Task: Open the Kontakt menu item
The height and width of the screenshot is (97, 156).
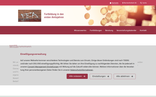Action: pos(143,30)
